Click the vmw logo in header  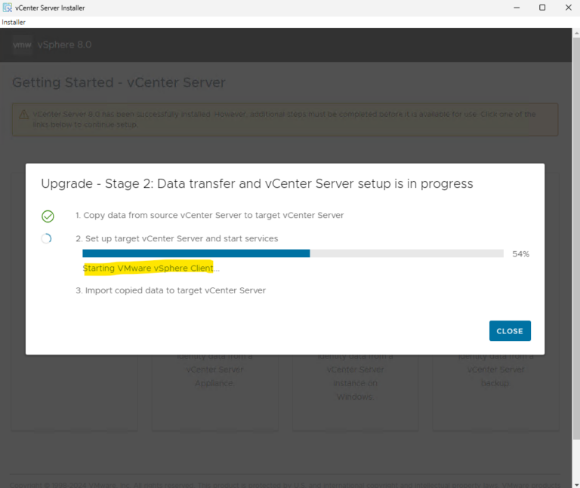pos(22,45)
